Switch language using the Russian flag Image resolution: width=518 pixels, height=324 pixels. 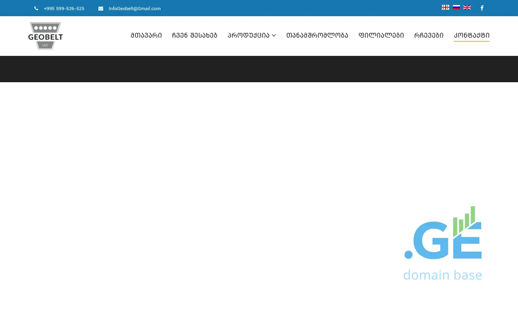[456, 7]
